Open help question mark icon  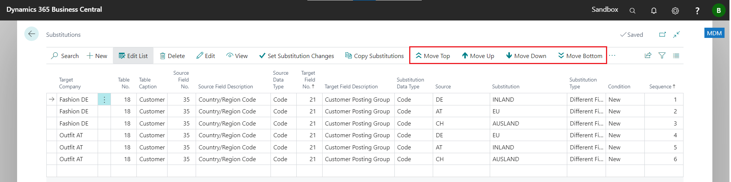697,11
